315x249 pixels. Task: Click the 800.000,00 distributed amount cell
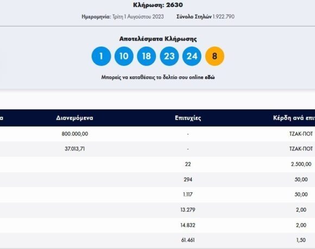tap(75, 134)
